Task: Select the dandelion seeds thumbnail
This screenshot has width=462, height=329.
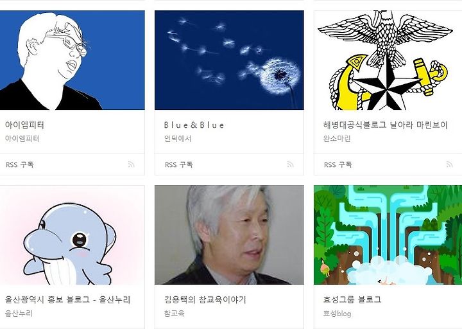Action: [229, 60]
